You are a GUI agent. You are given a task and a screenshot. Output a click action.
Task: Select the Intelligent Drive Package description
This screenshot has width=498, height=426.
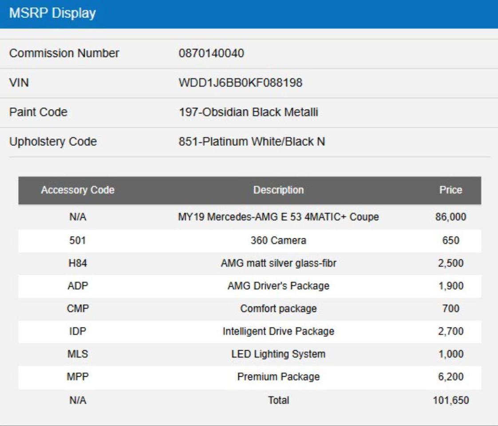point(279,331)
